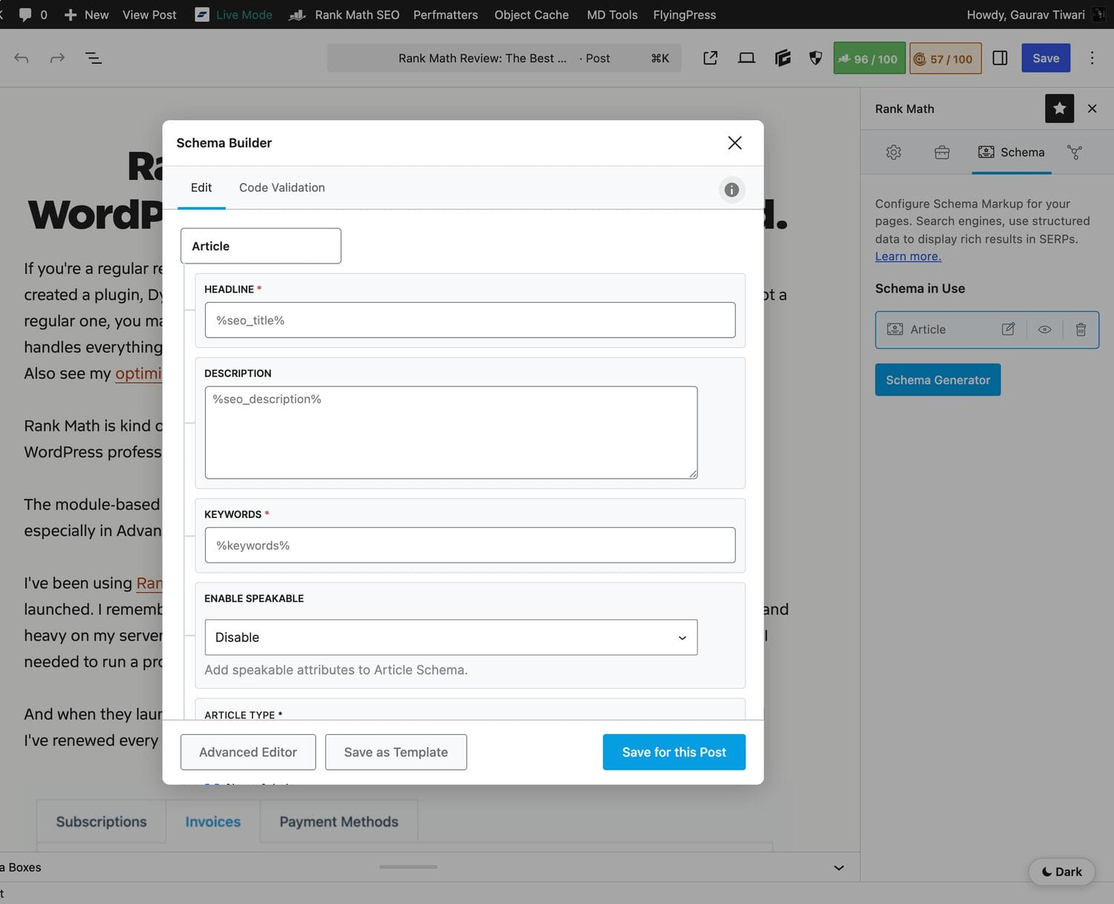Switch to Dark mode toggle

1061,871
